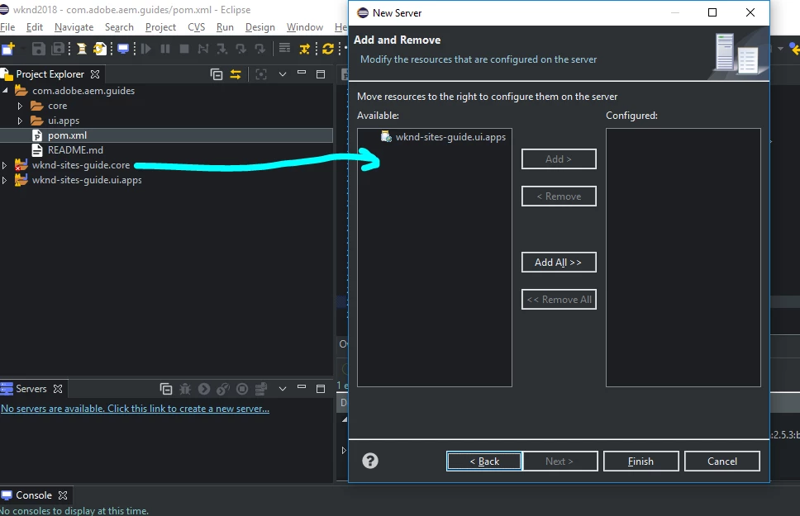Open the Edit menu
Image resolution: width=800 pixels, height=516 pixels.
coord(35,27)
